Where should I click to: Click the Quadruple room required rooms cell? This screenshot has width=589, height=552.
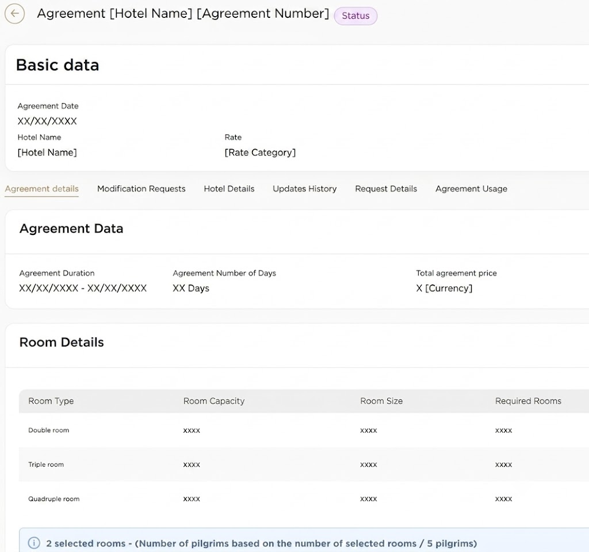pyautogui.click(x=503, y=499)
